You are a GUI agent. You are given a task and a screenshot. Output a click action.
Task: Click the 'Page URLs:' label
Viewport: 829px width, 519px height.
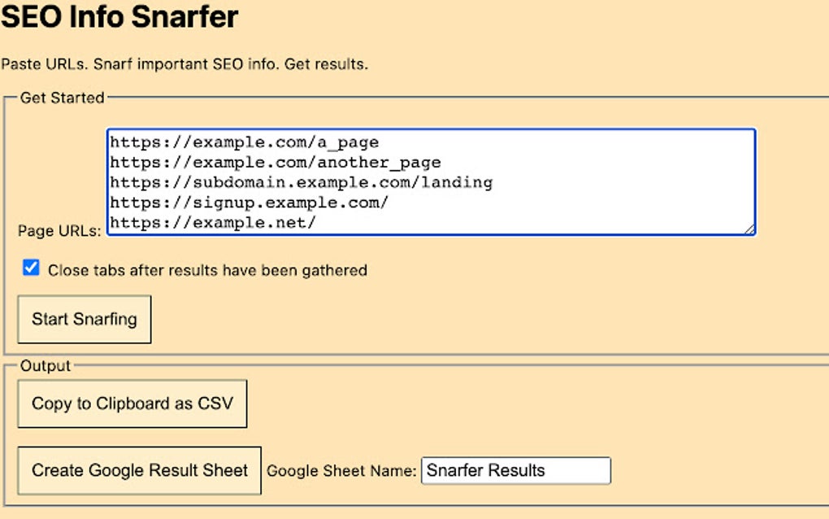59,231
